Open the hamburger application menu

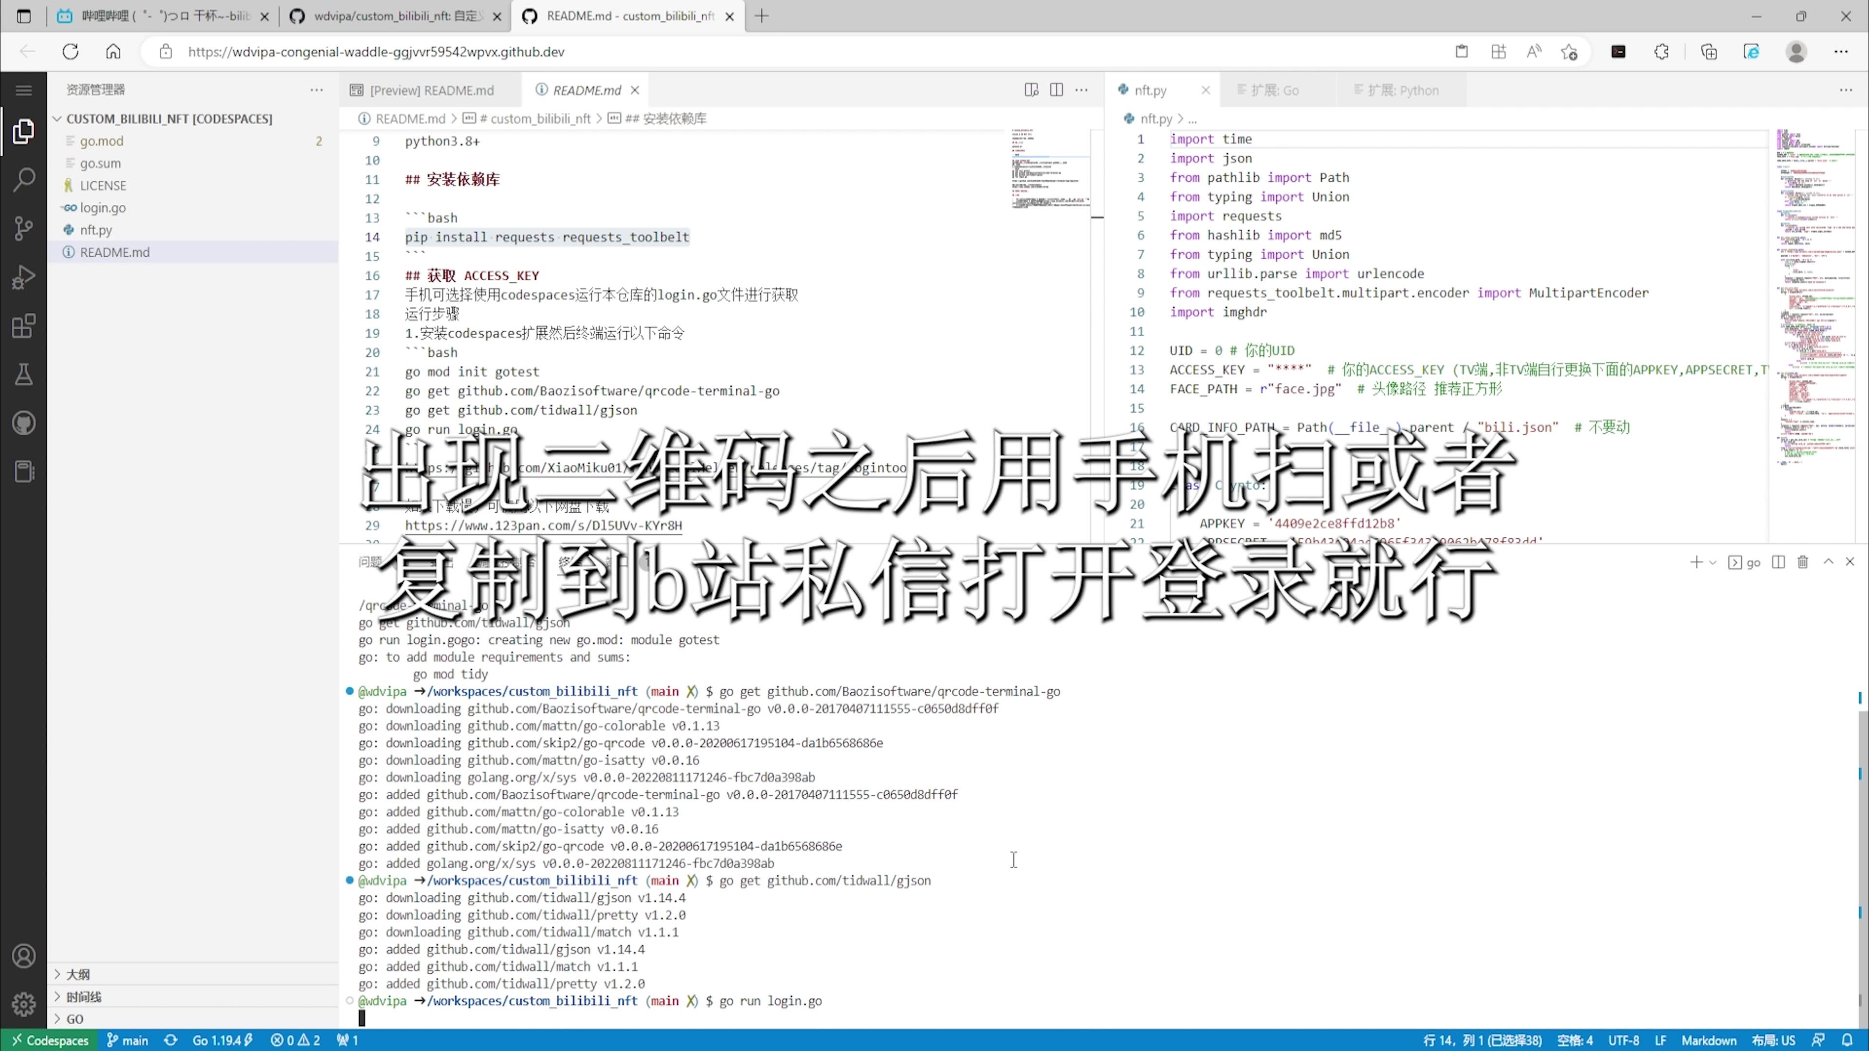[x=23, y=90]
